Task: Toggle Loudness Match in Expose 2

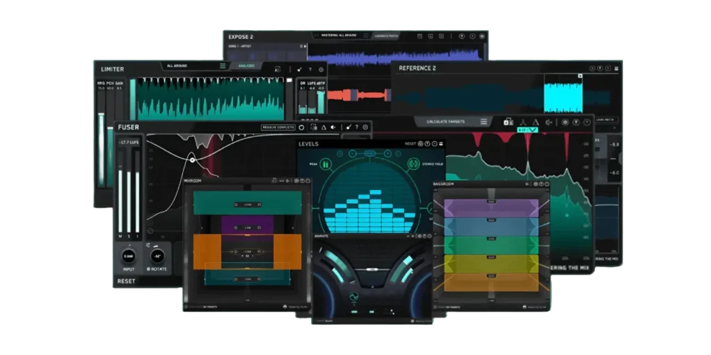Action: tap(384, 35)
